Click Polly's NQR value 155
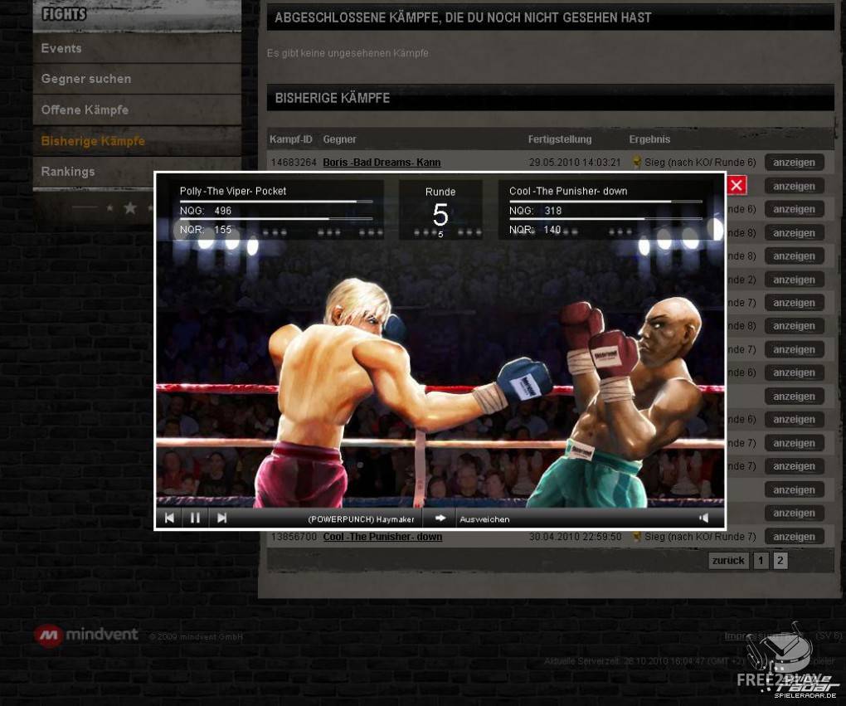The width and height of the screenshot is (846, 706). pos(222,230)
